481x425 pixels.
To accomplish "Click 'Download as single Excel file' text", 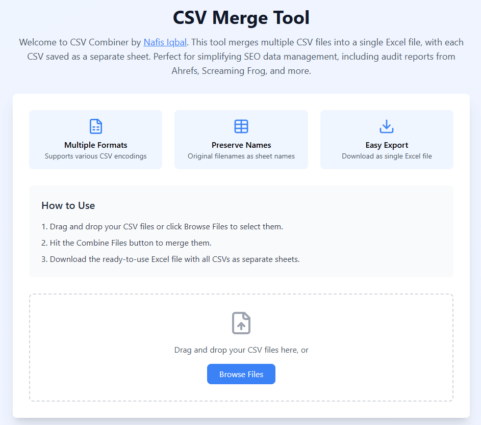I will coord(387,156).
